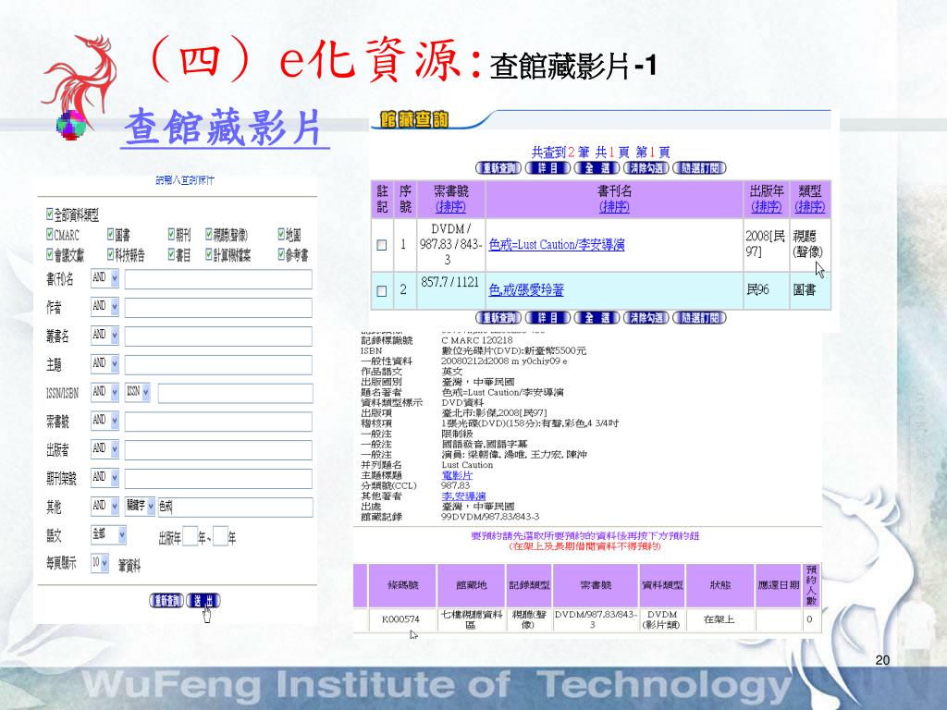Click the 主題 subject text field

click(218, 364)
